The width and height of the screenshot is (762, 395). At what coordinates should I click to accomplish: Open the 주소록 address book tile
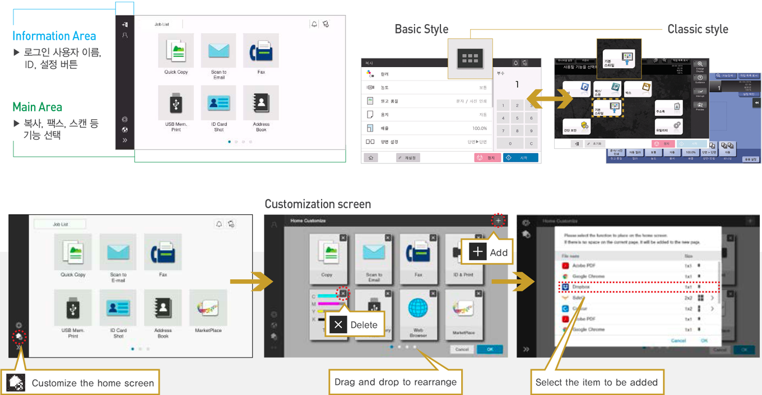(x=668, y=108)
